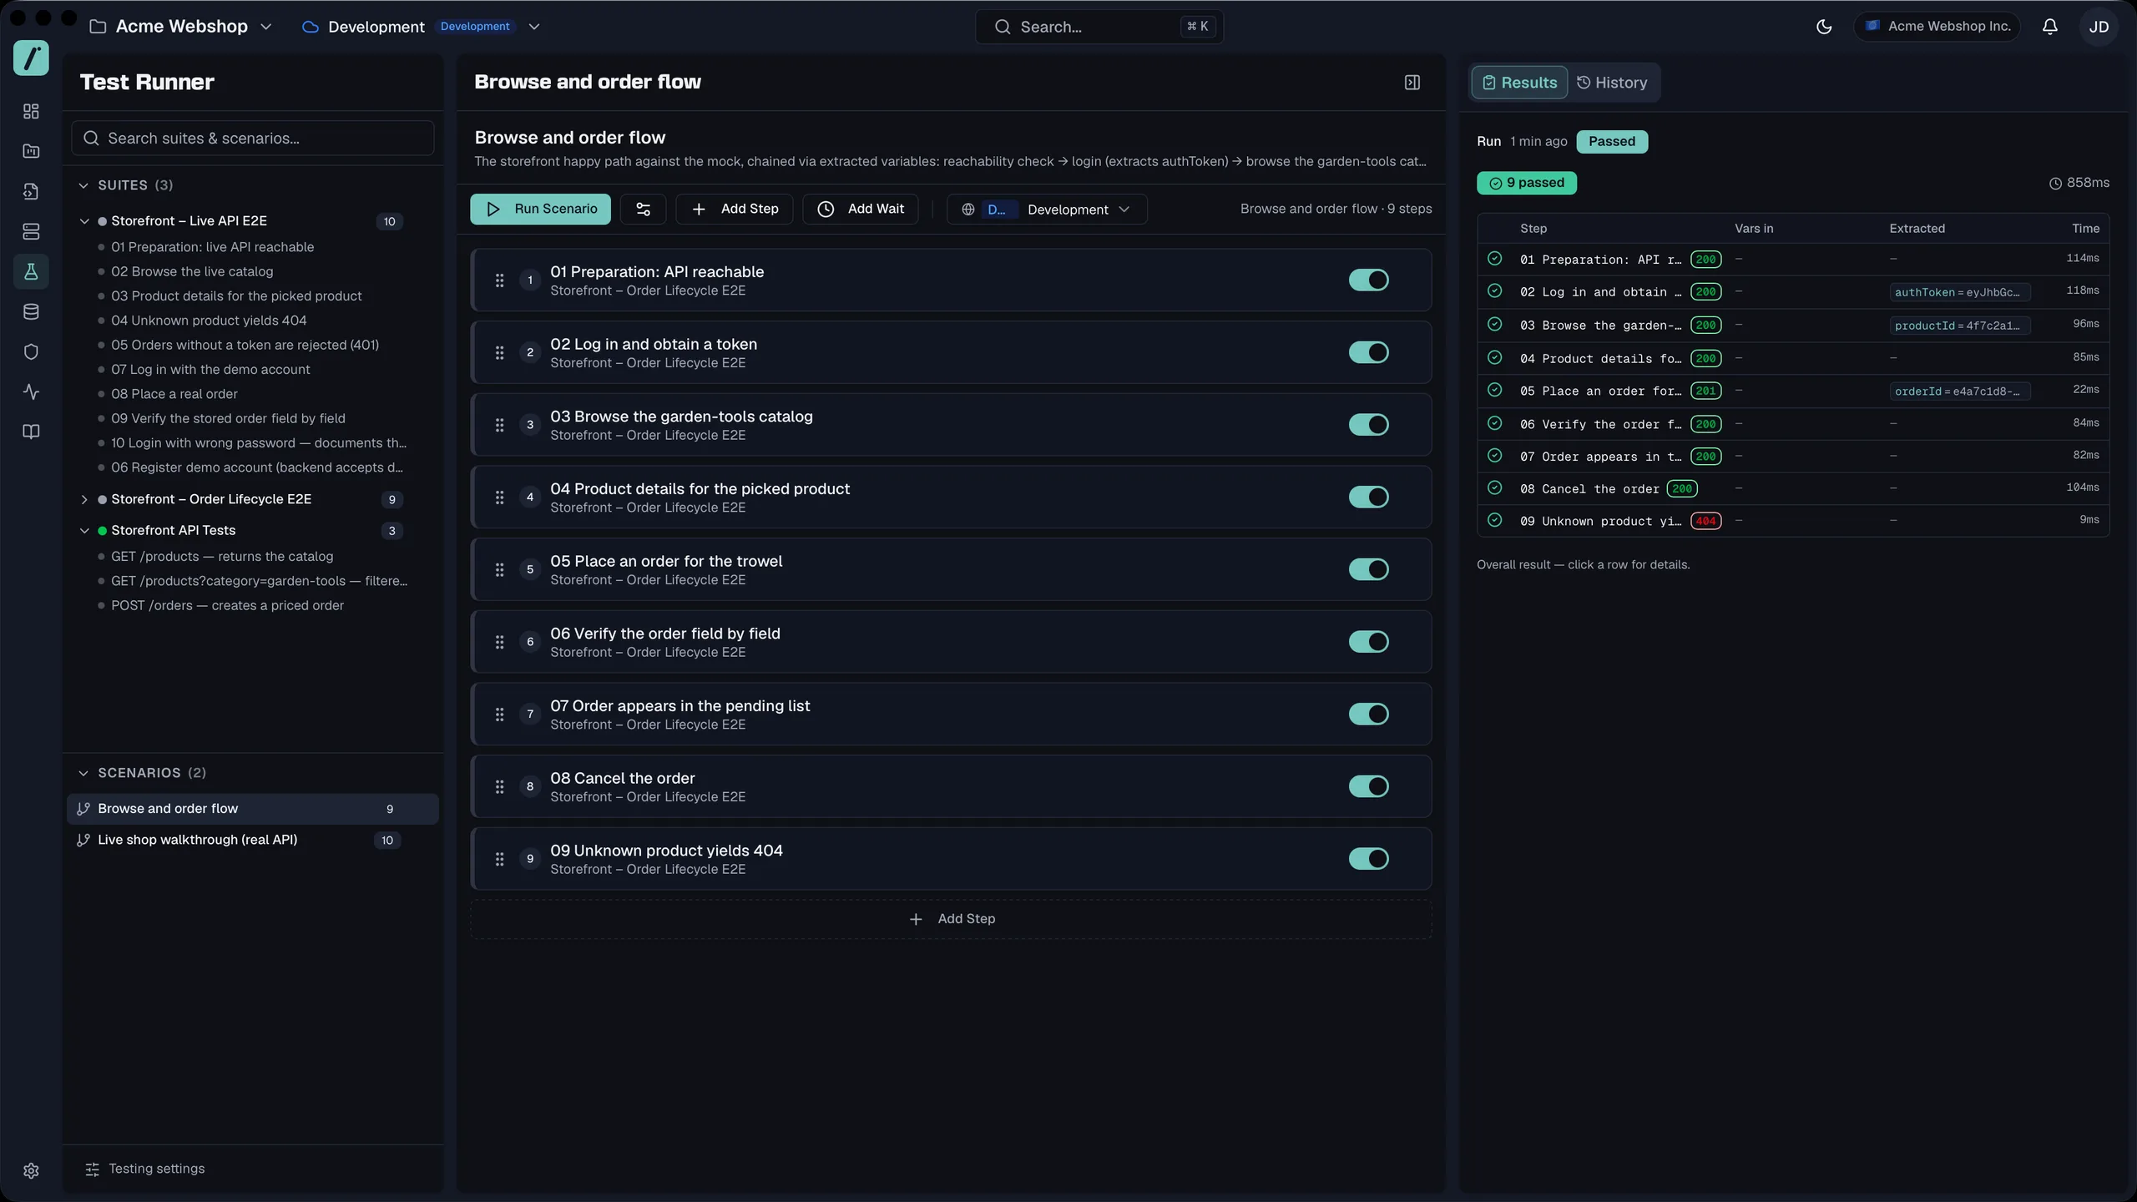Open the database icon in the left rail
This screenshot has width=2137, height=1202.
(31, 311)
